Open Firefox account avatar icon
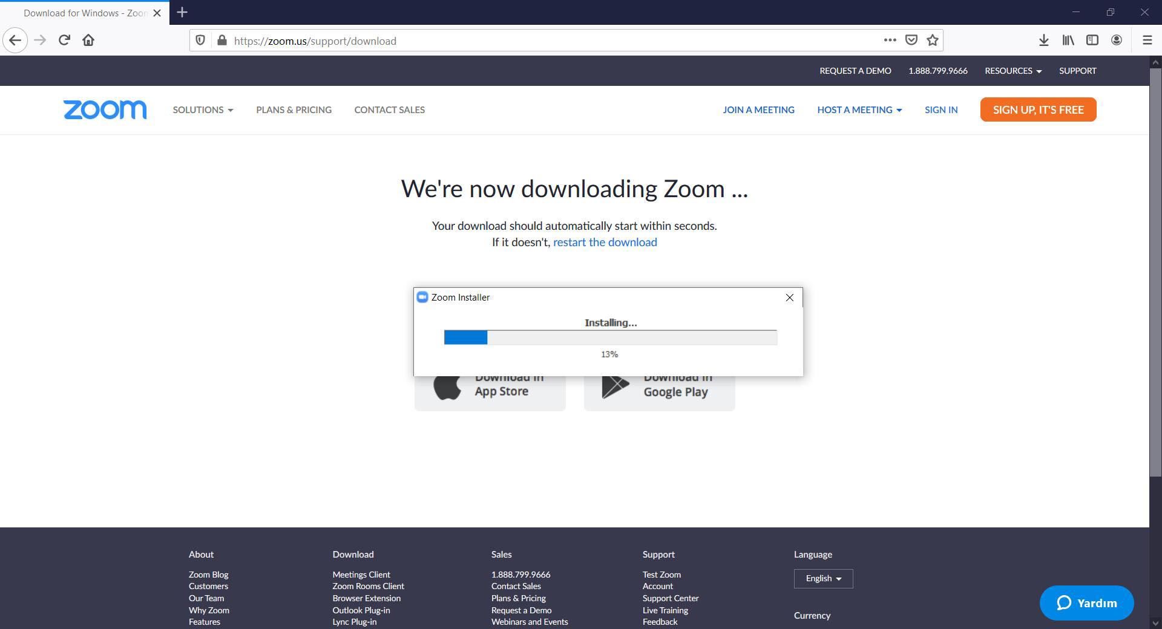This screenshot has height=629, width=1162. click(1117, 41)
